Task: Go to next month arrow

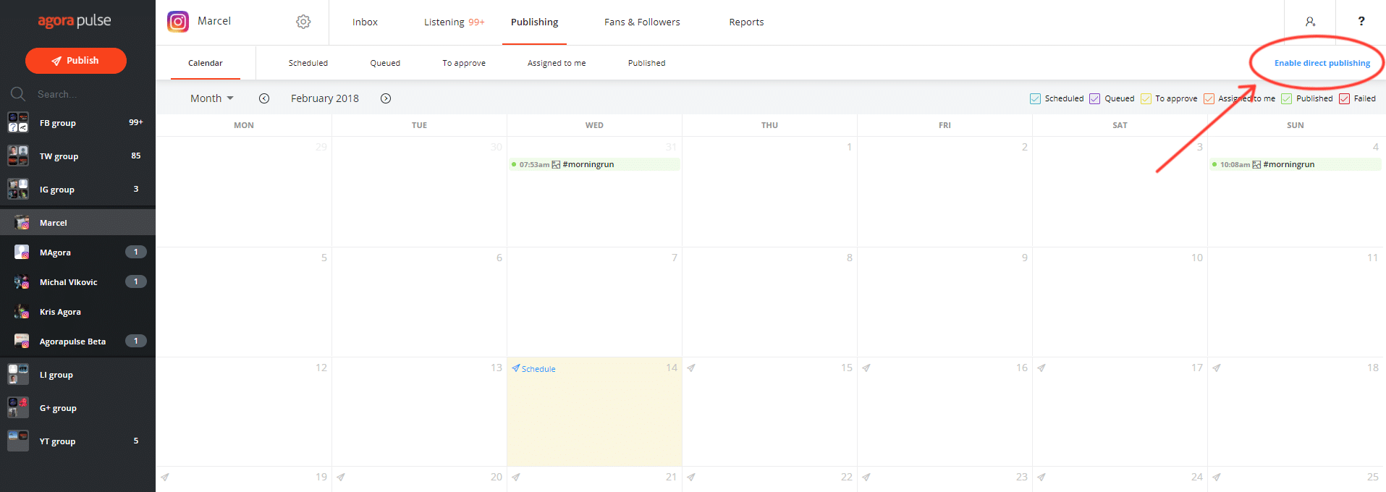Action: click(386, 98)
